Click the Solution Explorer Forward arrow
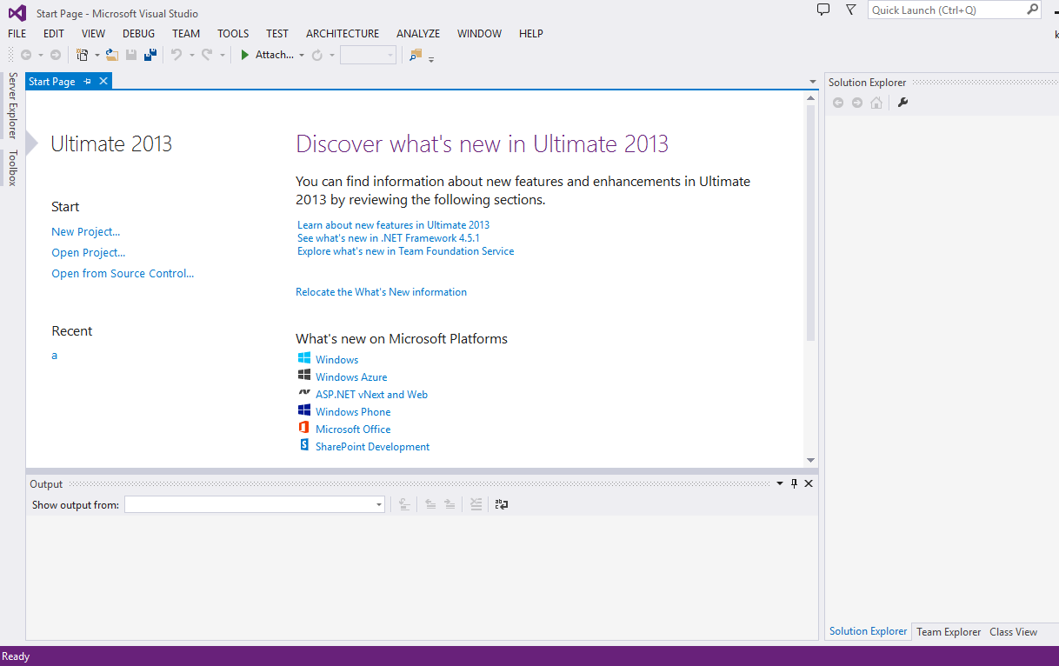Screen dimensions: 1059x666 [x=857, y=103]
